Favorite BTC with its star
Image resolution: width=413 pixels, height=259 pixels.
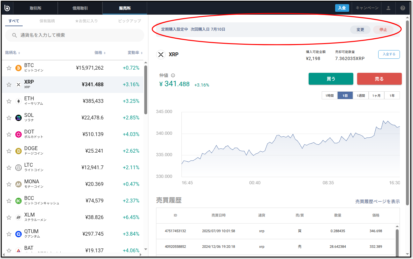pos(9,68)
